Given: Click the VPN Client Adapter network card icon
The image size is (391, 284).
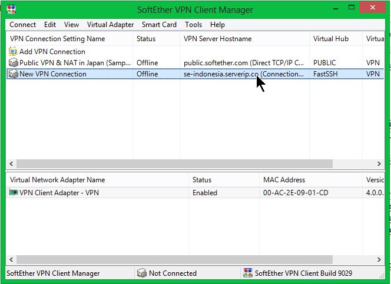Looking at the screenshot, I should [13, 192].
